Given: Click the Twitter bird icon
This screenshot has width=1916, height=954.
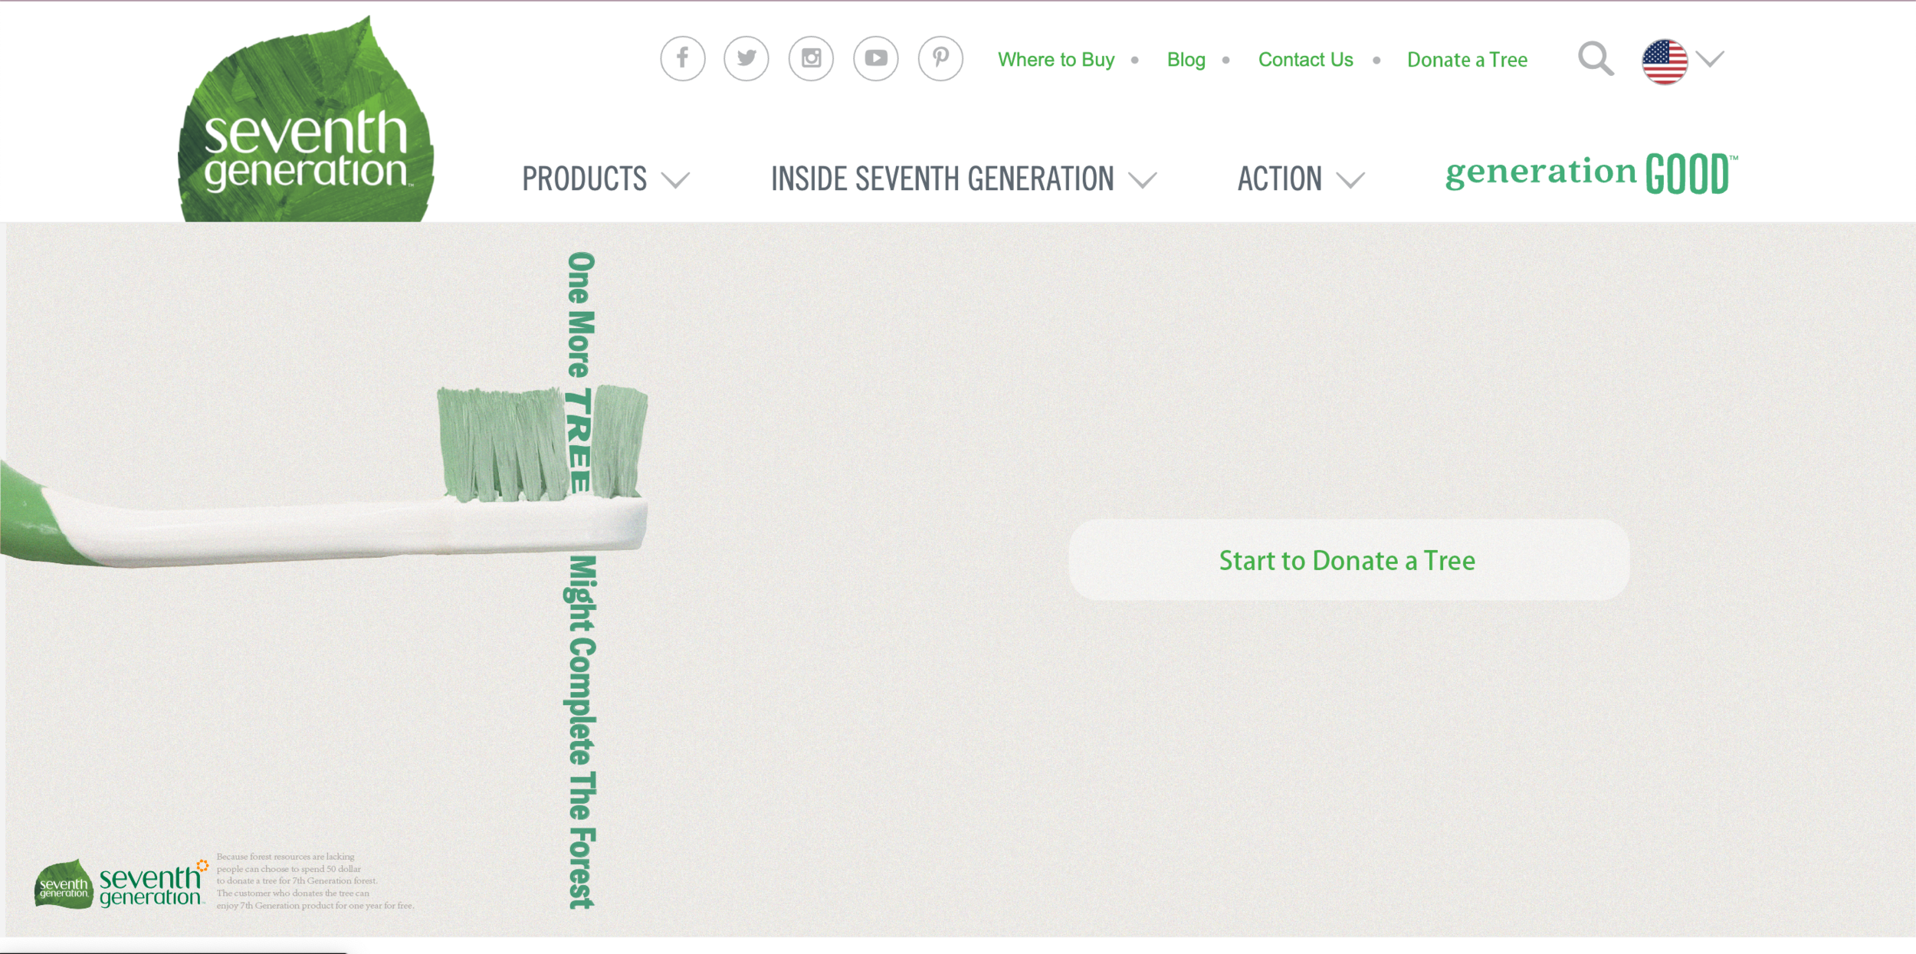Looking at the screenshot, I should (746, 58).
